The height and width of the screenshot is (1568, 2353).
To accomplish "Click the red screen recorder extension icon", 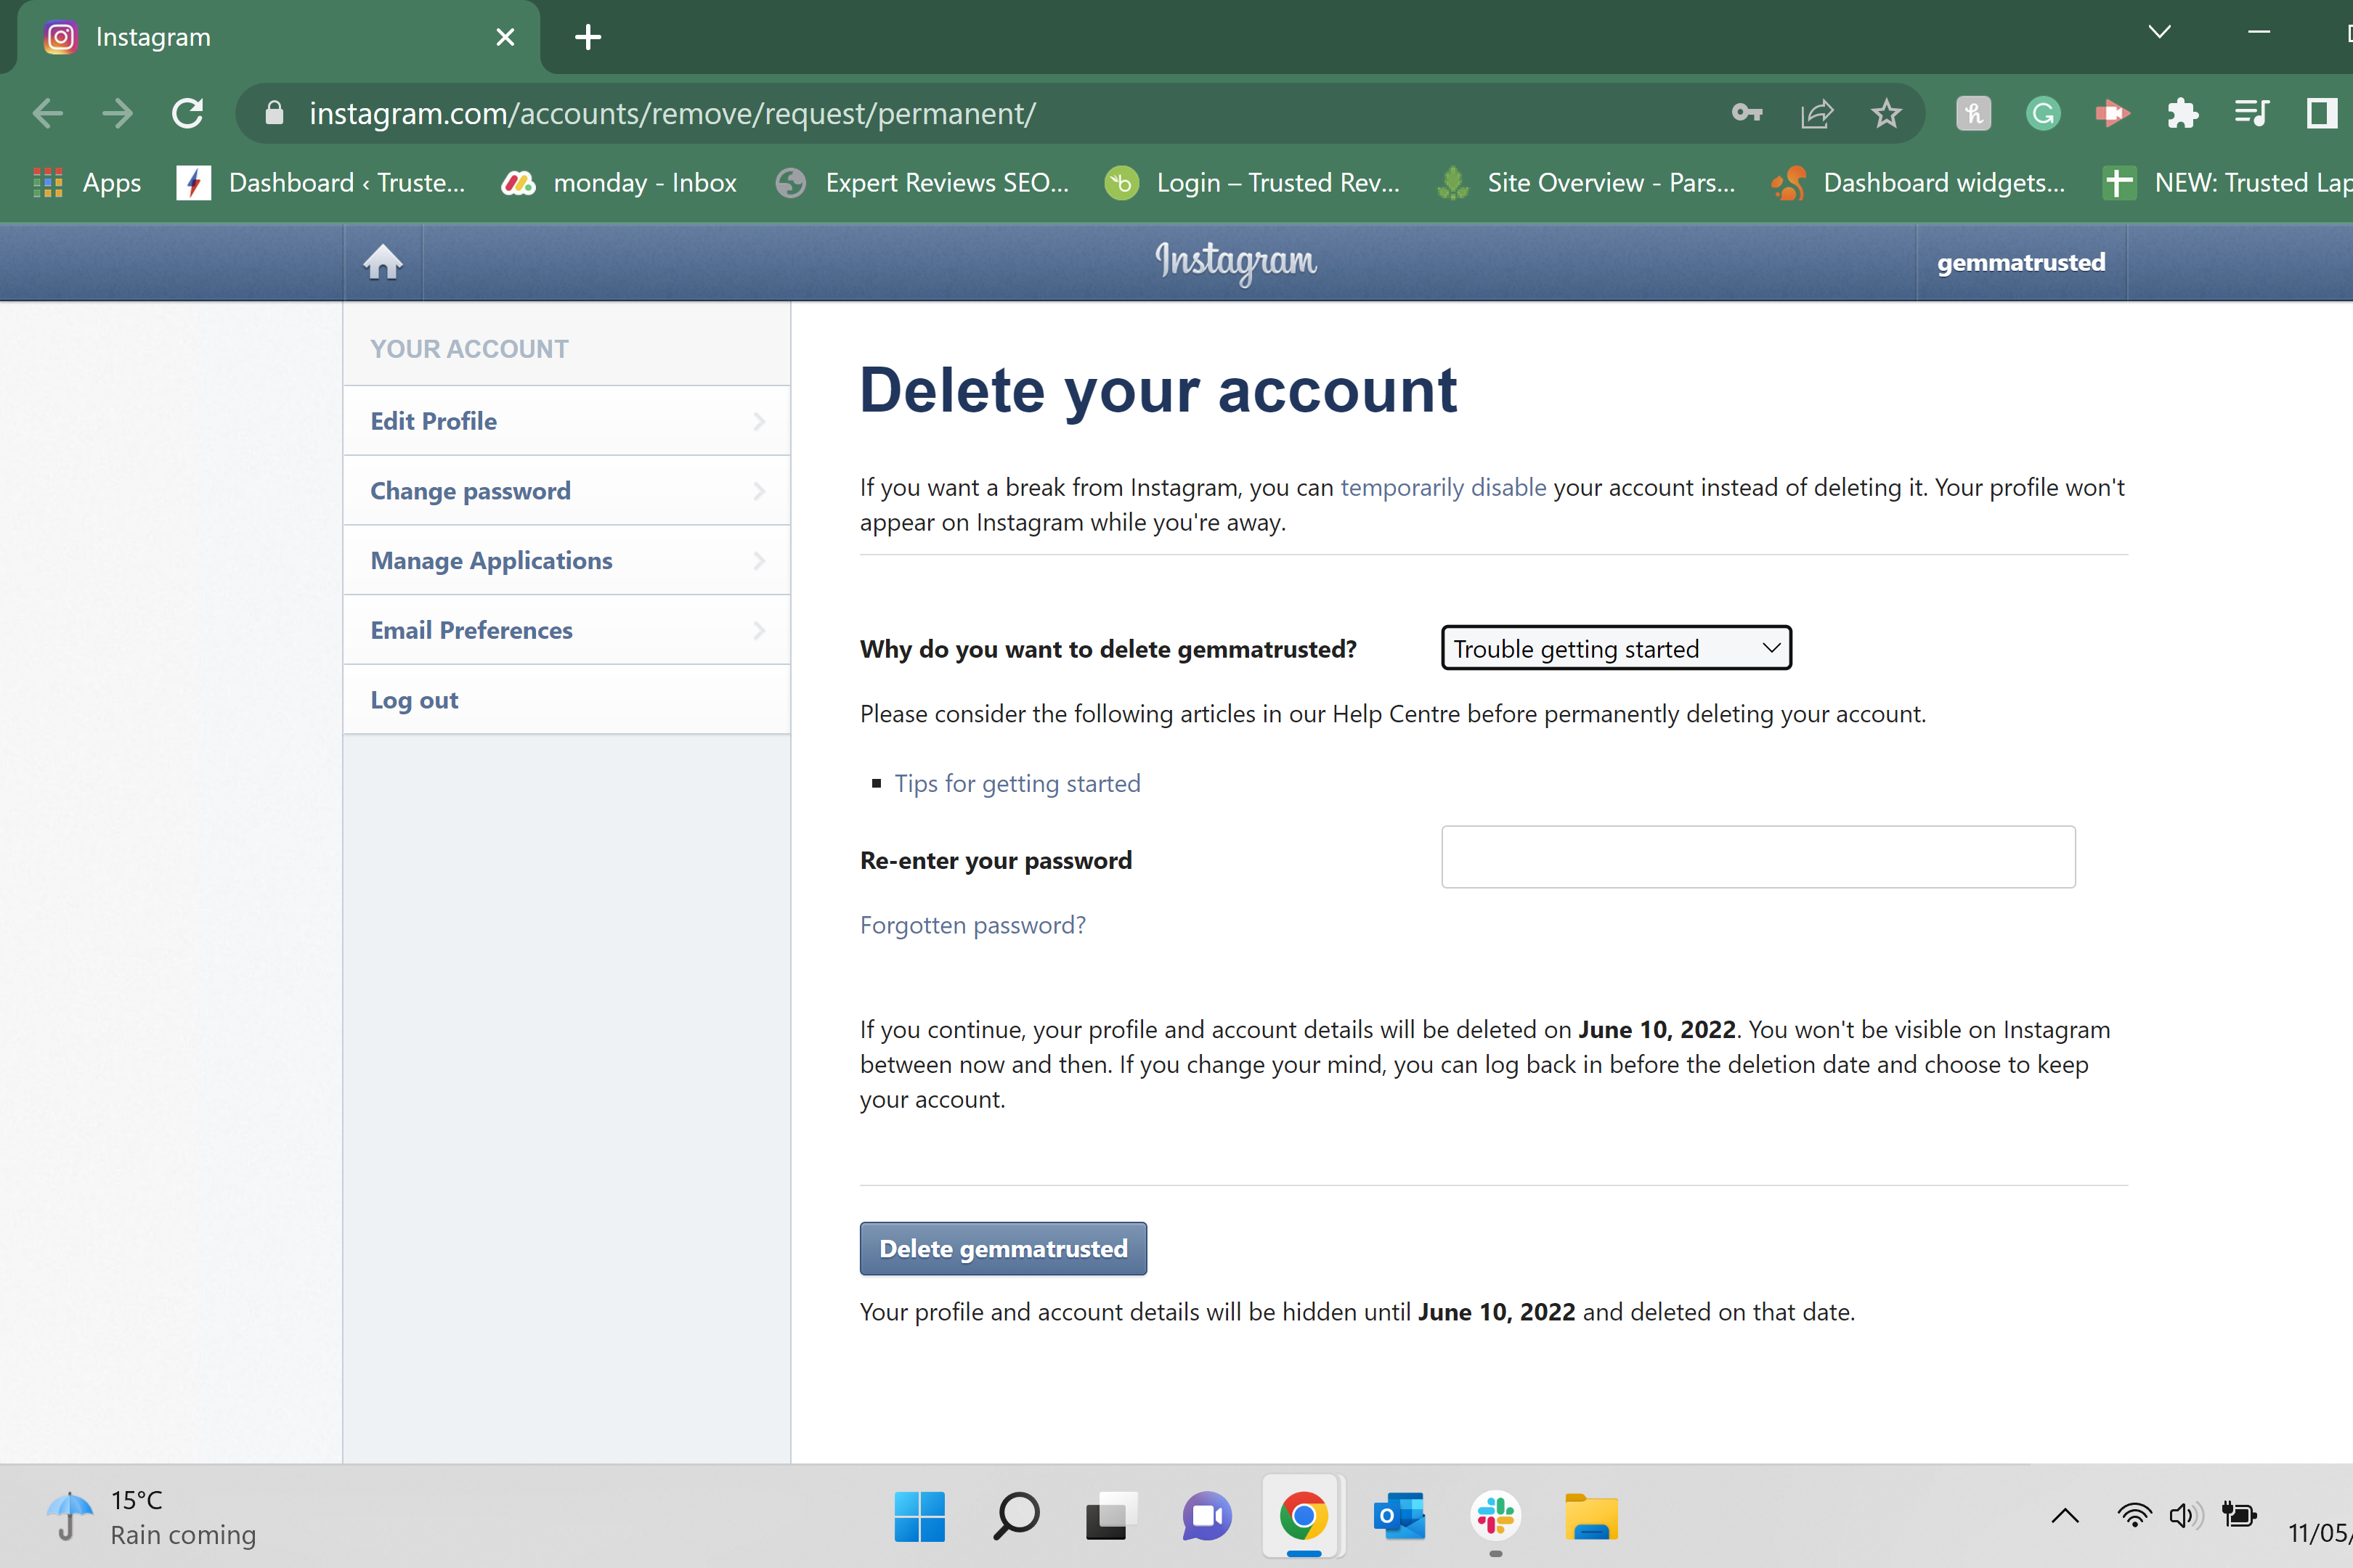I will pyautogui.click(x=2112, y=113).
